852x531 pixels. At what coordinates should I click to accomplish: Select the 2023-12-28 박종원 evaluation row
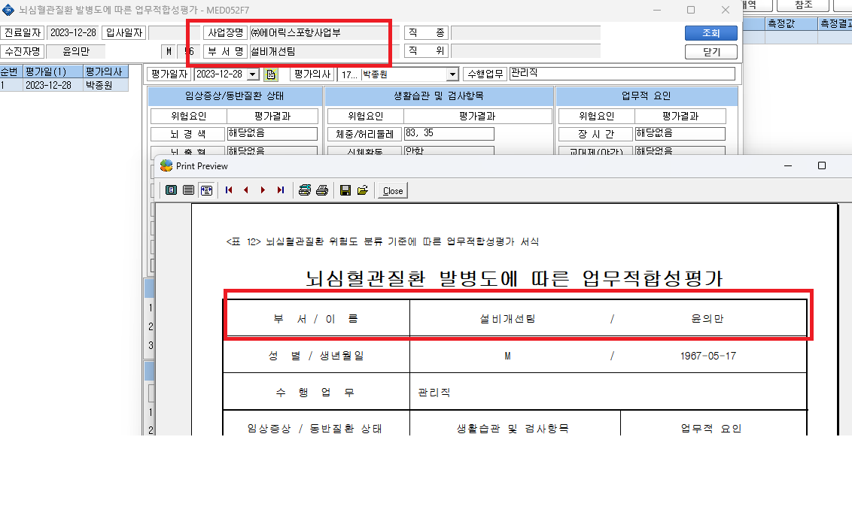pos(64,85)
